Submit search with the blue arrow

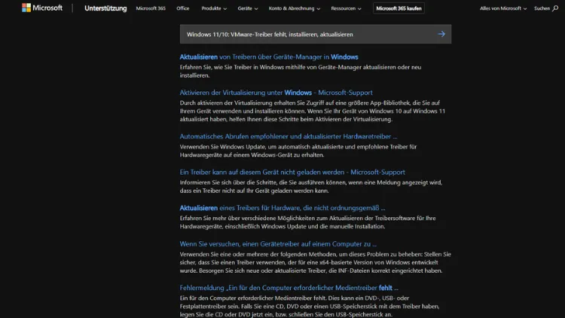[x=441, y=34]
